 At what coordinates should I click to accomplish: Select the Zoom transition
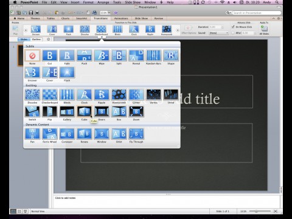coord(136,111)
